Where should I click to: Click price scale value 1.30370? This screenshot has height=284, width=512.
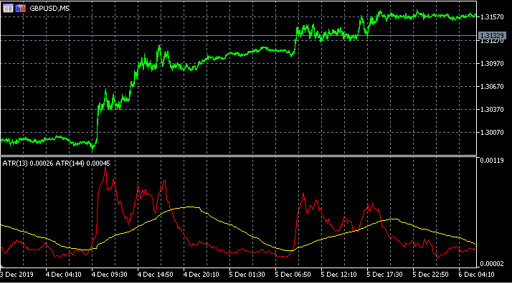(x=492, y=109)
